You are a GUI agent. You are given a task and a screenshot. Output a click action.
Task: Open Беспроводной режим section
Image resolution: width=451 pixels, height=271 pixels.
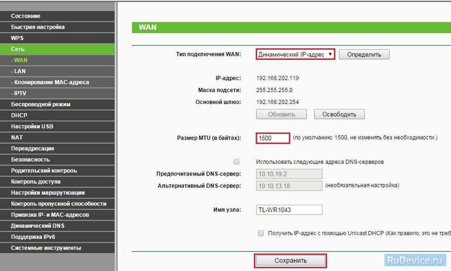click(x=57, y=104)
